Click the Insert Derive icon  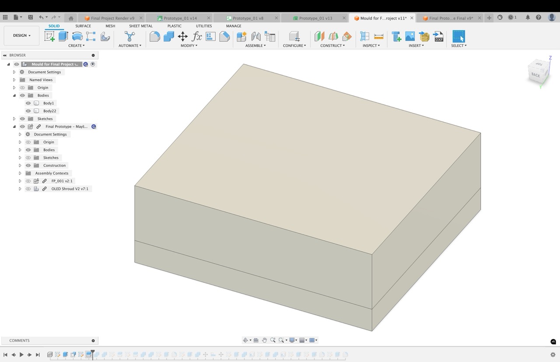[x=396, y=36]
